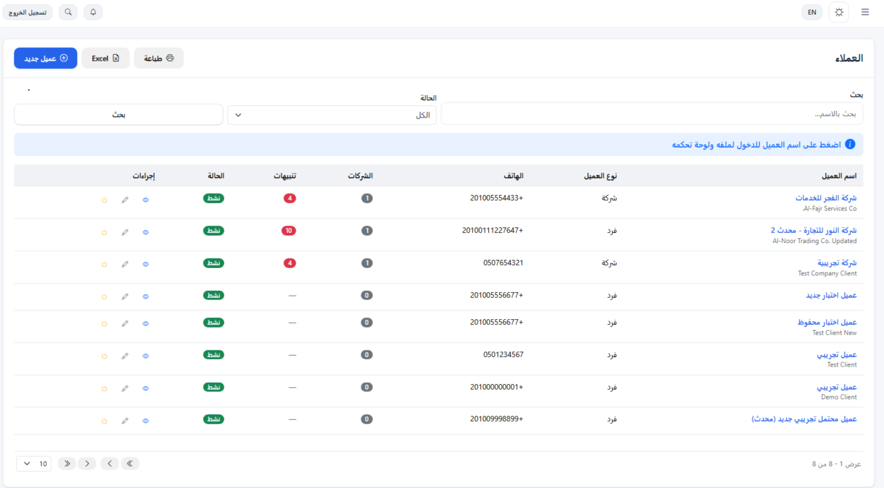The height and width of the screenshot is (488, 884).
Task: Click the single-left chevron pagination button
Action: click(109, 464)
